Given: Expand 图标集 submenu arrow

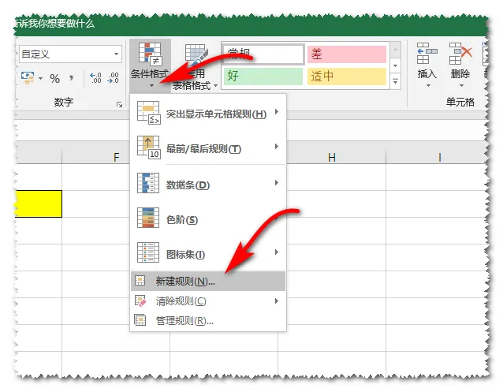Looking at the screenshot, I should pos(277,252).
